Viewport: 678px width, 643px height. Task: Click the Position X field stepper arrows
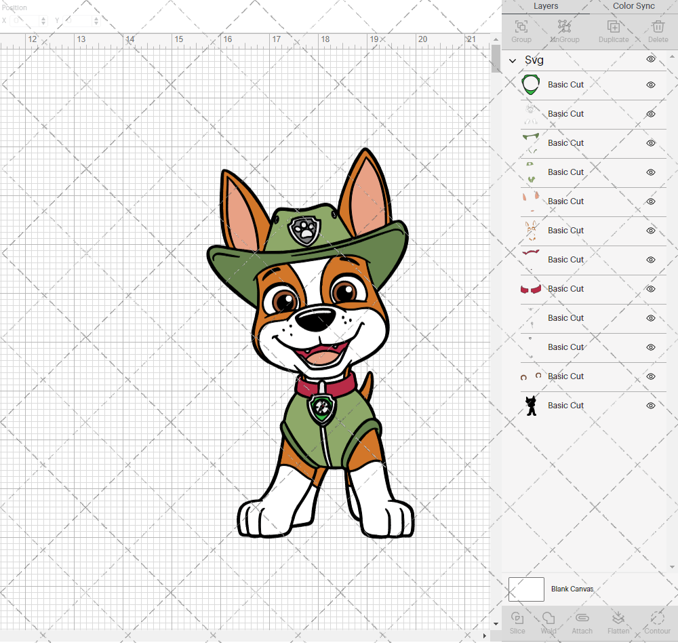(x=43, y=20)
